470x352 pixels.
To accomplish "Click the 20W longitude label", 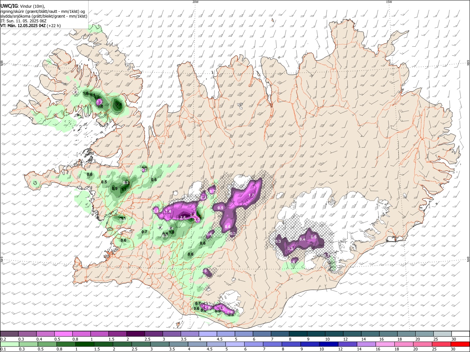I will (195, 2).
